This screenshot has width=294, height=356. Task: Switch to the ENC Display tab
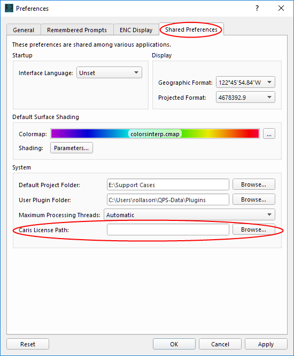(136, 30)
